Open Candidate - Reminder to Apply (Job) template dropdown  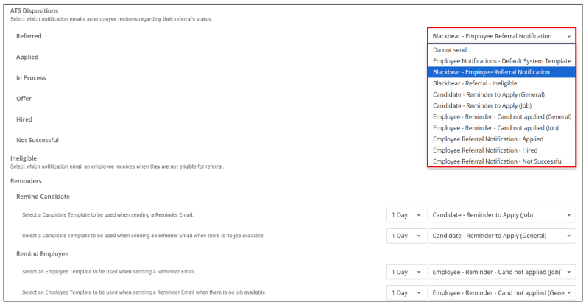coord(501,215)
